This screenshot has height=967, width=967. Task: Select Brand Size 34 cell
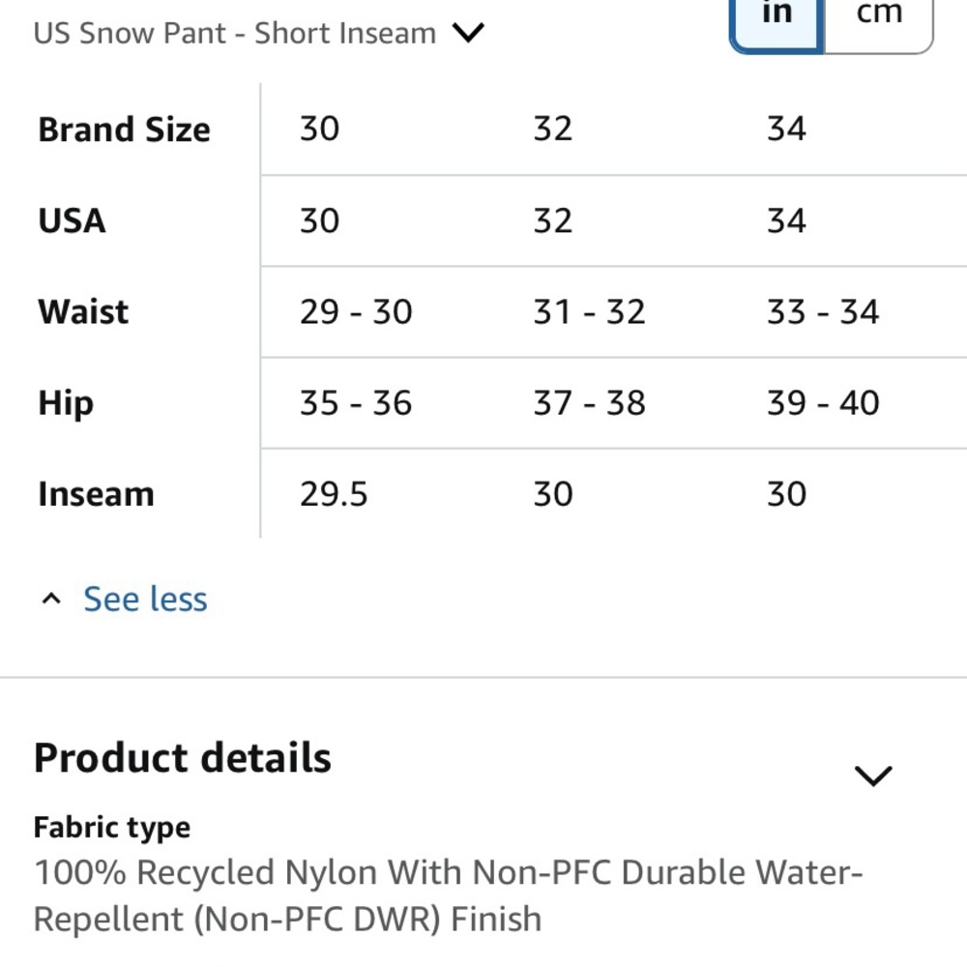[x=786, y=130]
